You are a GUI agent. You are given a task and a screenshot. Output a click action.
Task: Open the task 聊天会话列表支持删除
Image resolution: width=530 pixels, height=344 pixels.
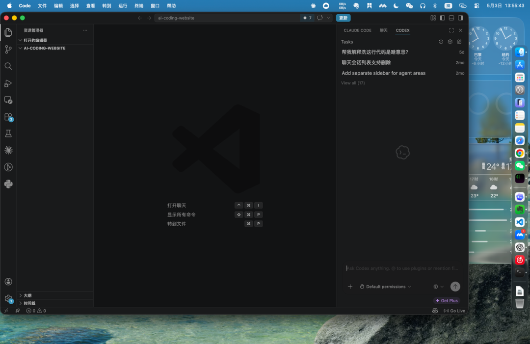click(x=402, y=62)
